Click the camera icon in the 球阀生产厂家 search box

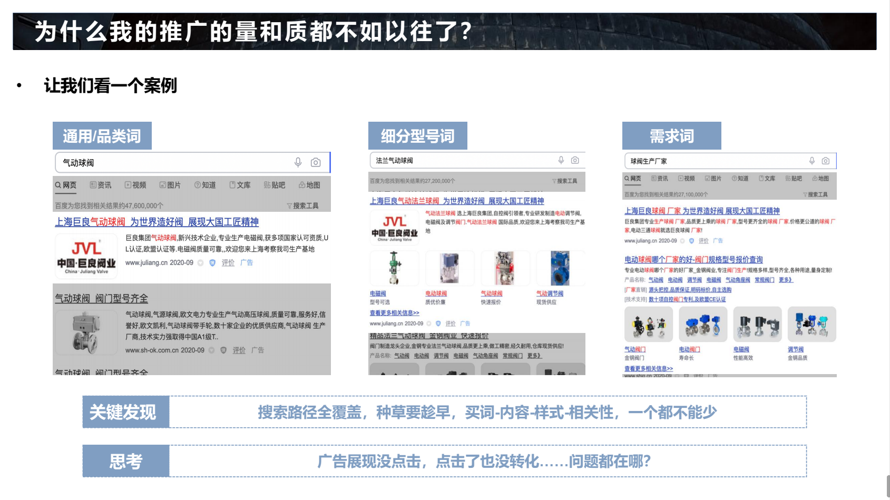click(826, 161)
